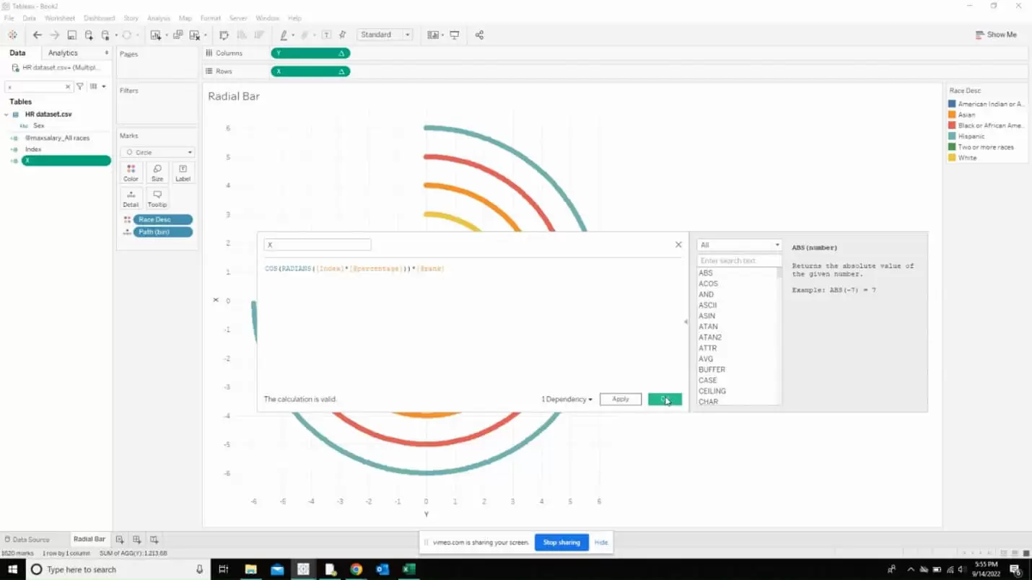Viewport: 1032px width, 580px height.
Task: Click the Hispanic legend color swatch
Action: point(953,136)
